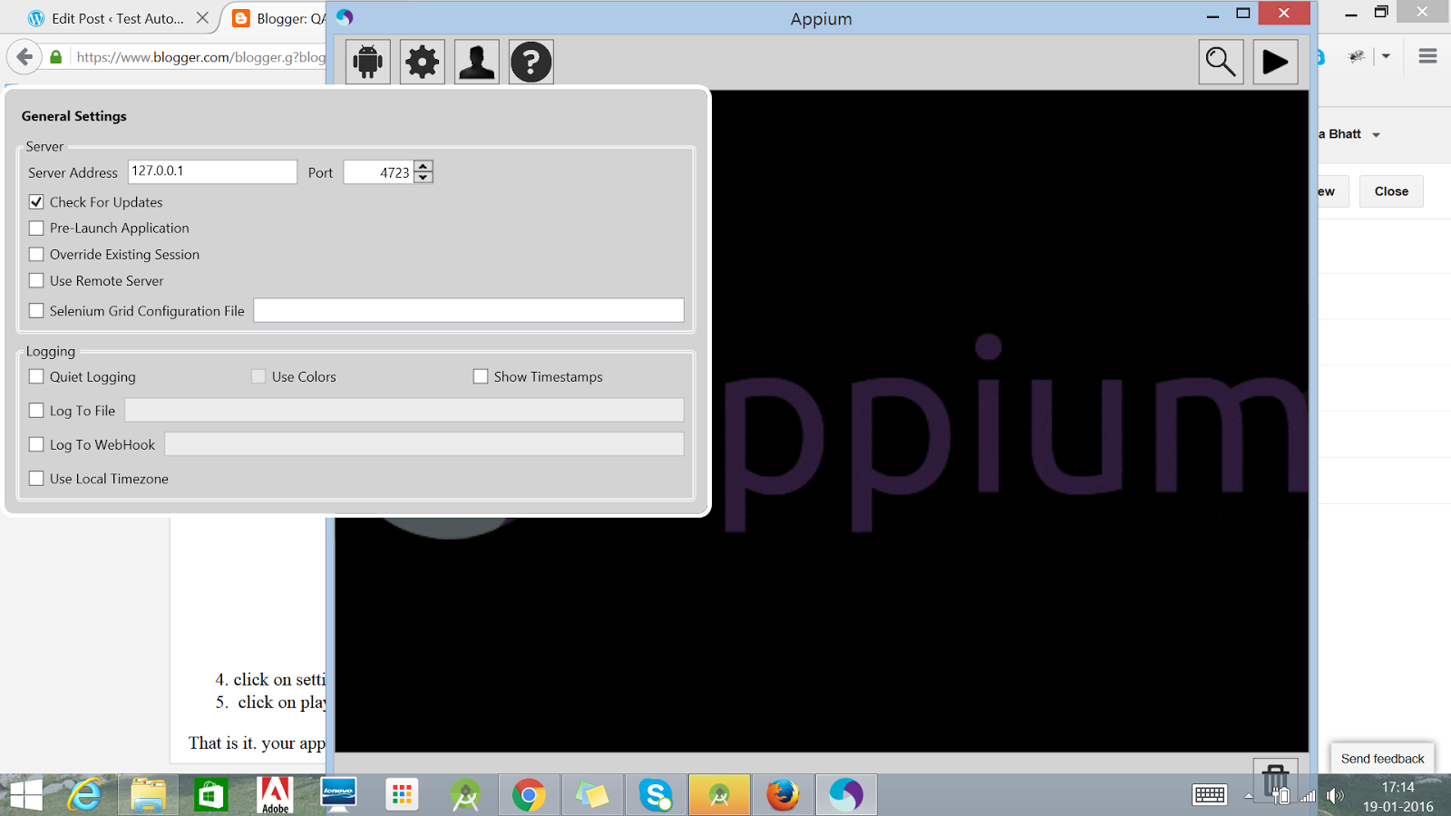Open Firefox from the taskbar
The image size is (1451, 816).
click(783, 794)
